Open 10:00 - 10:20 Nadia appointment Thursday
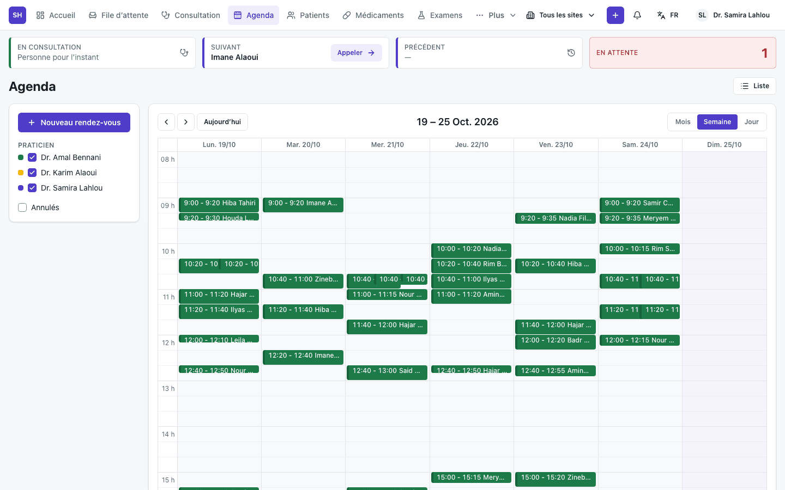785x490 pixels. [471, 250]
